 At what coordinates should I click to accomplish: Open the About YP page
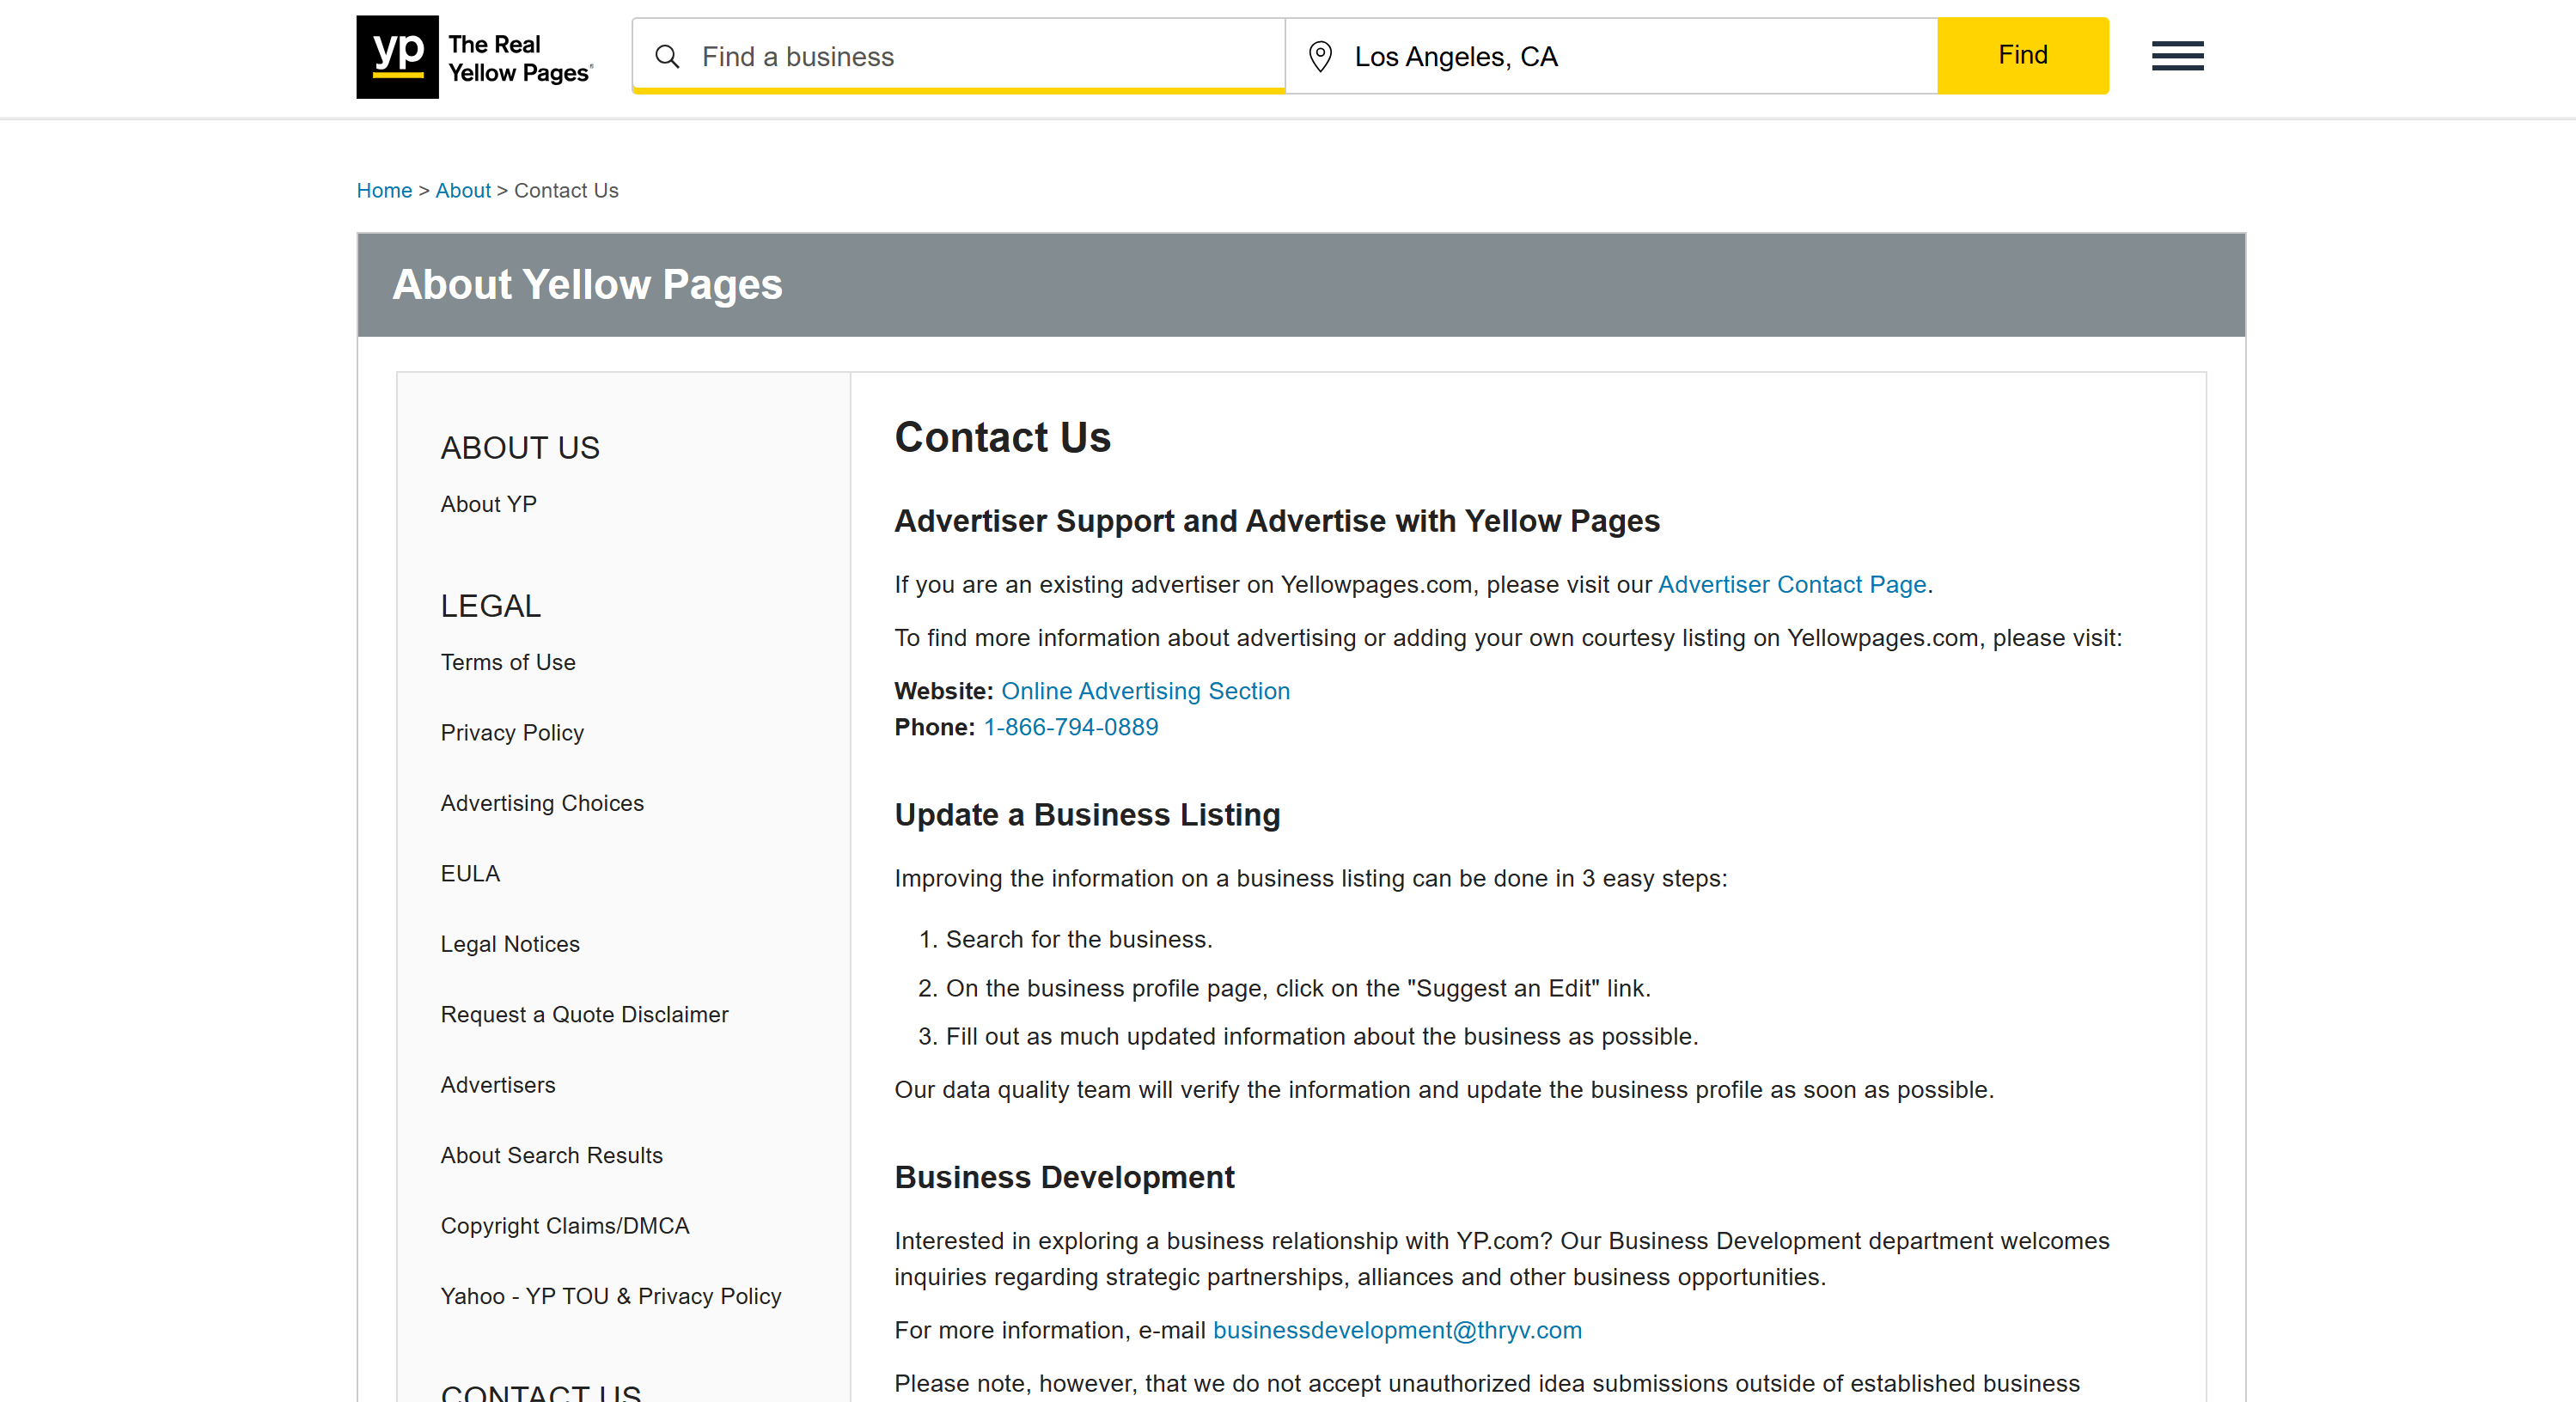tap(488, 504)
